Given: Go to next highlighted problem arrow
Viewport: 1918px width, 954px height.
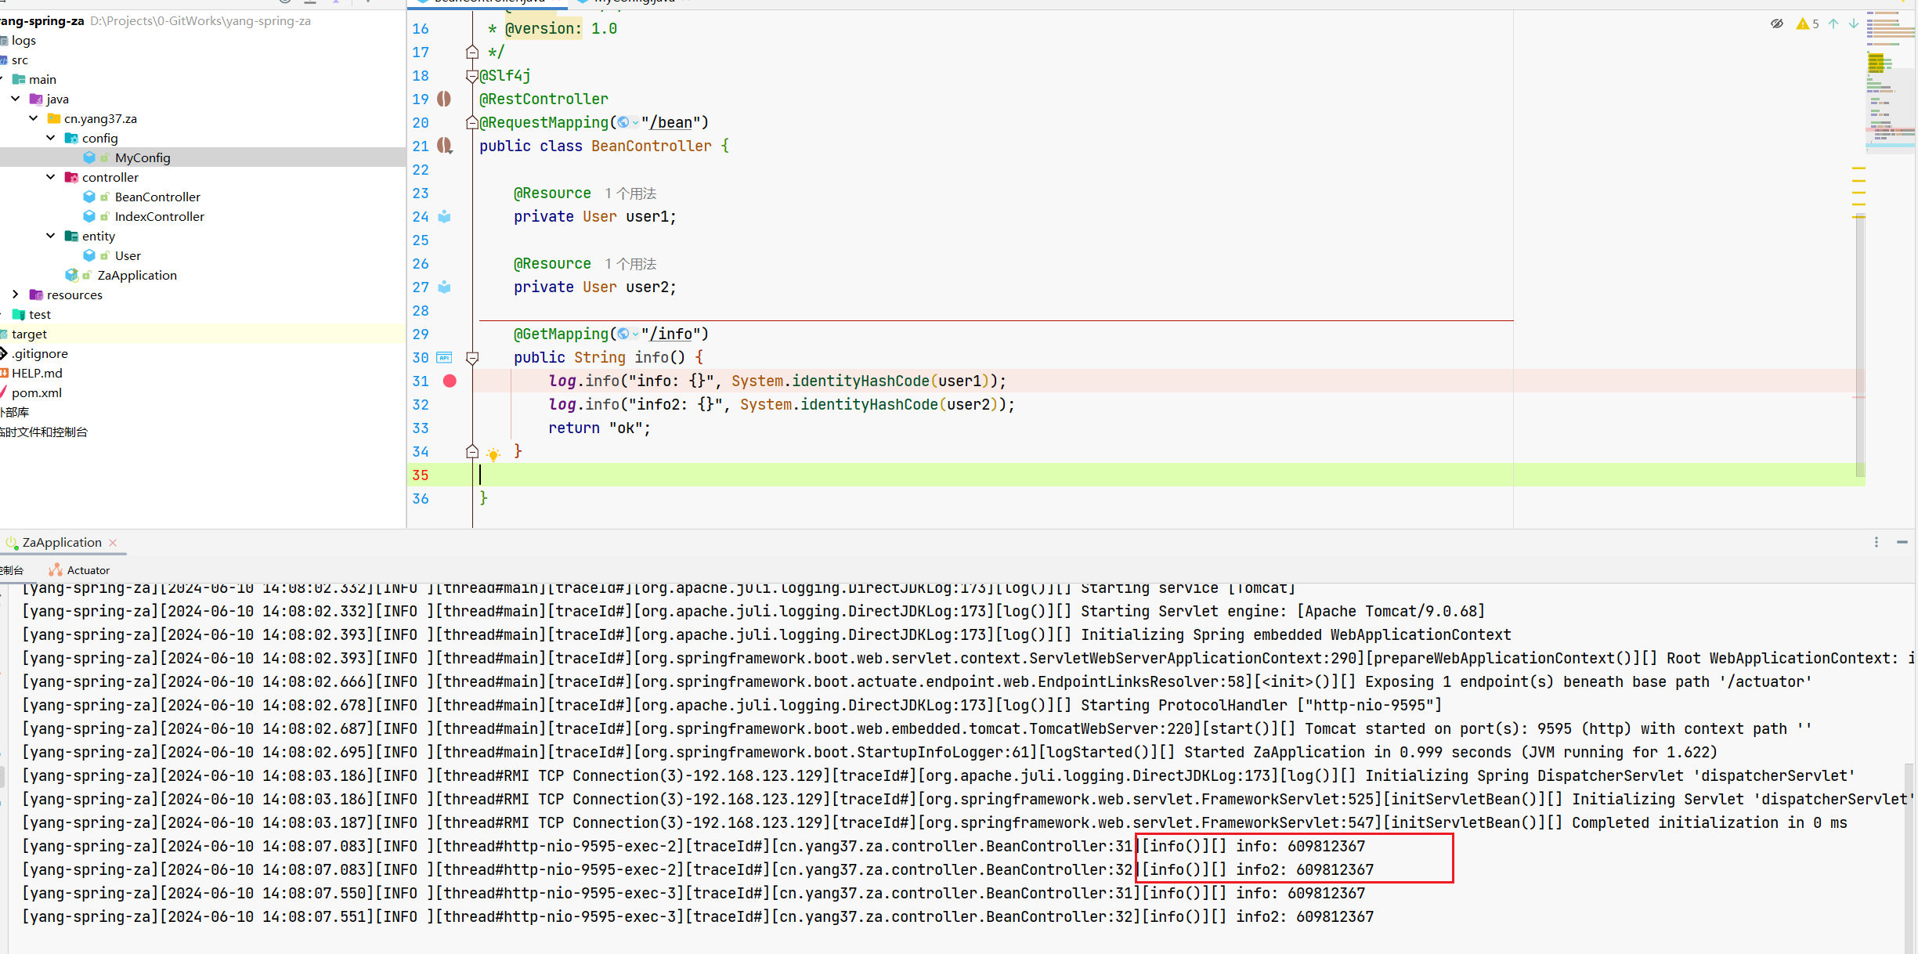Looking at the screenshot, I should pos(1854,23).
